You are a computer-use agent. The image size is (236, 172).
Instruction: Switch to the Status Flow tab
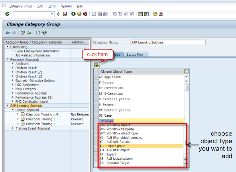pyautogui.click(x=135, y=55)
